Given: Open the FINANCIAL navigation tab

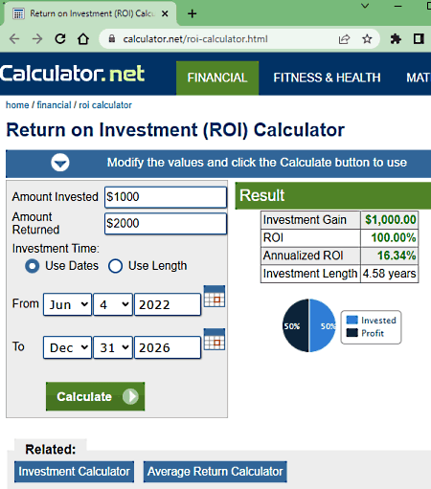Looking at the screenshot, I should pos(217,78).
